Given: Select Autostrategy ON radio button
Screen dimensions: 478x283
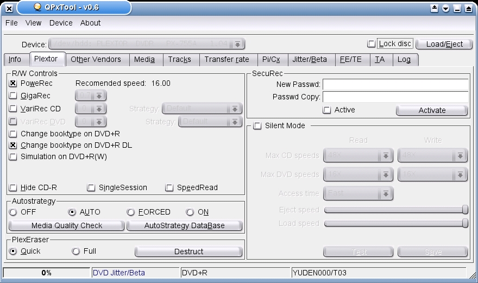Looking at the screenshot, I should [190, 212].
